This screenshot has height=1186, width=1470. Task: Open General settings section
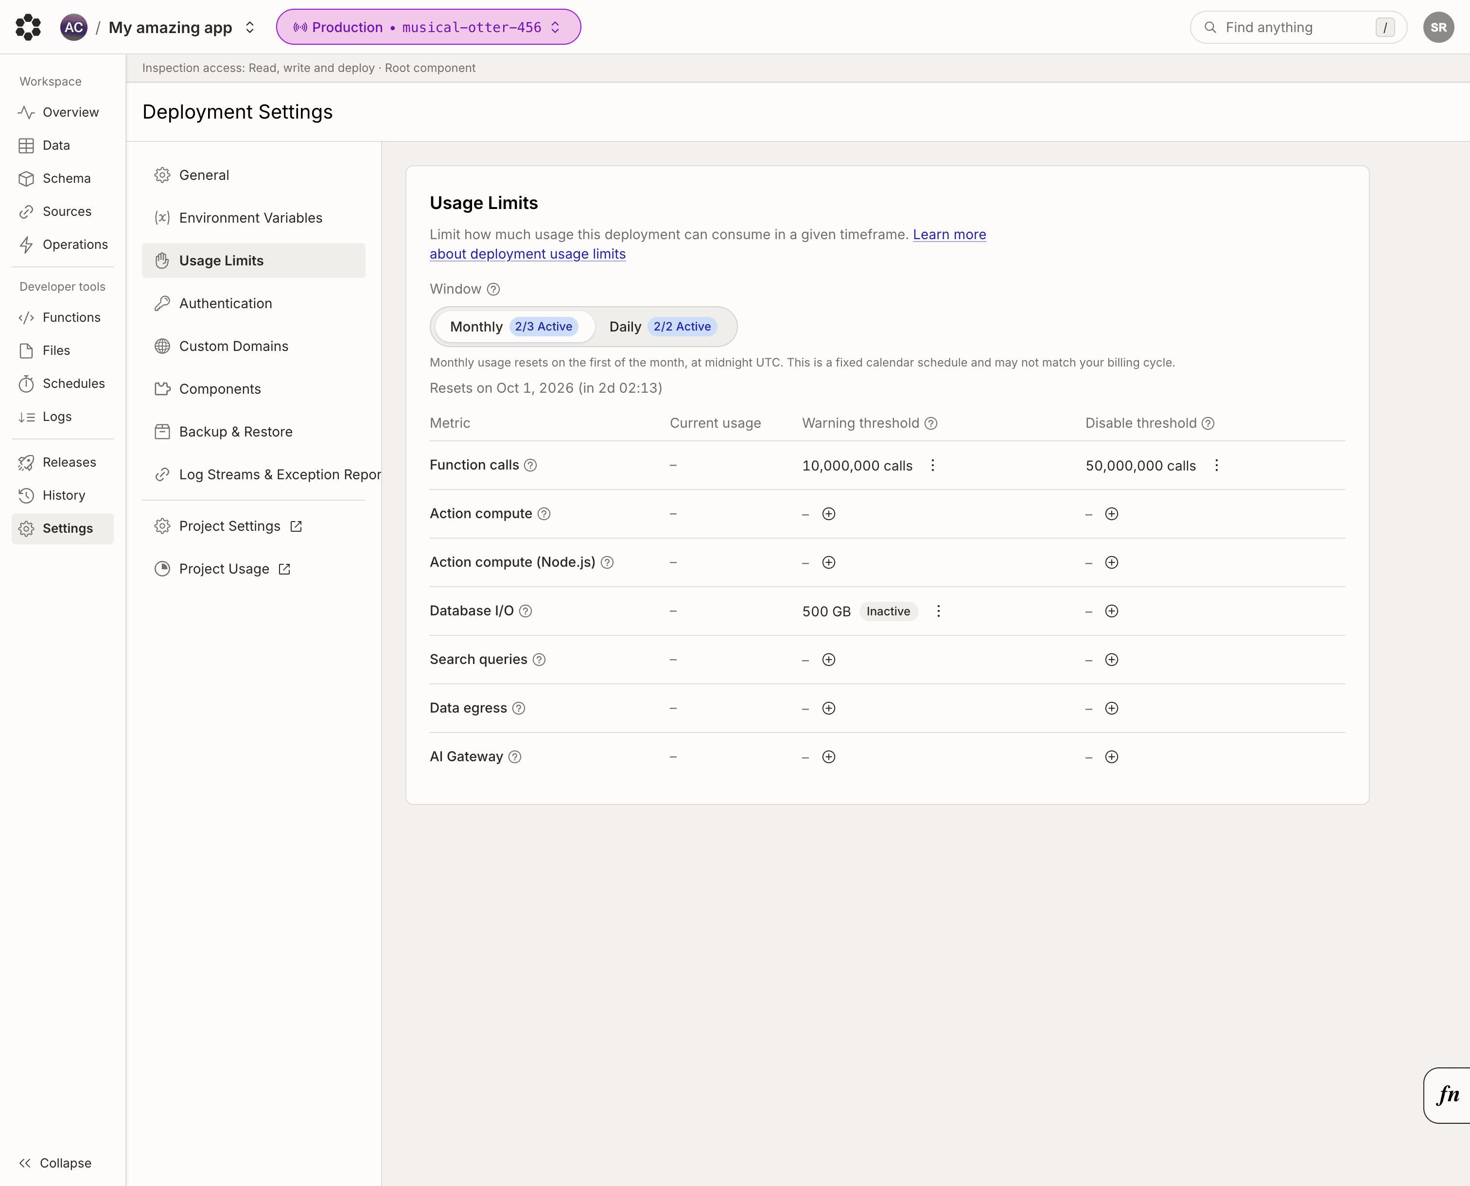tap(253, 175)
